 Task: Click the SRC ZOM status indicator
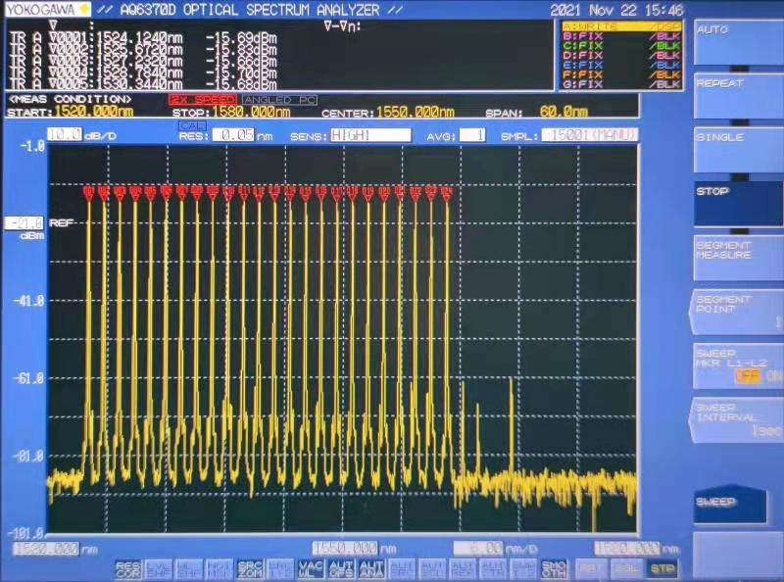click(x=250, y=570)
